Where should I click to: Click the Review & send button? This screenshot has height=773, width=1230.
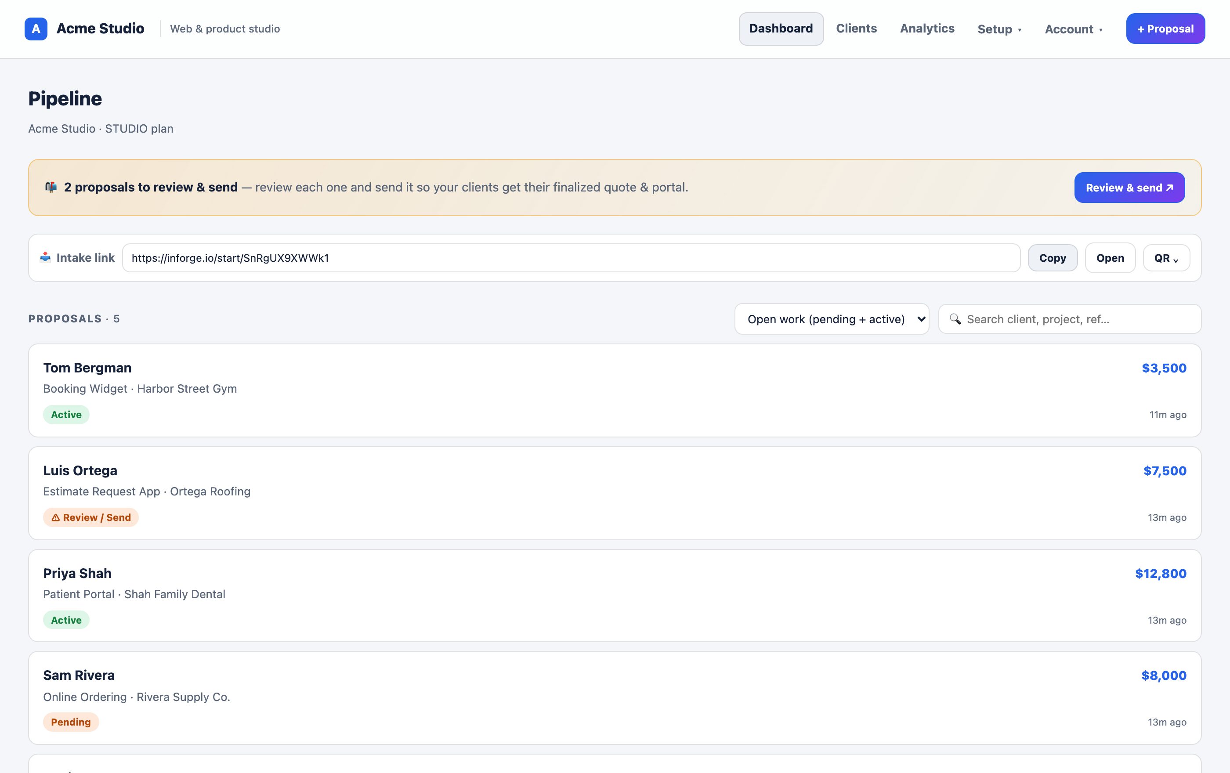click(1129, 188)
